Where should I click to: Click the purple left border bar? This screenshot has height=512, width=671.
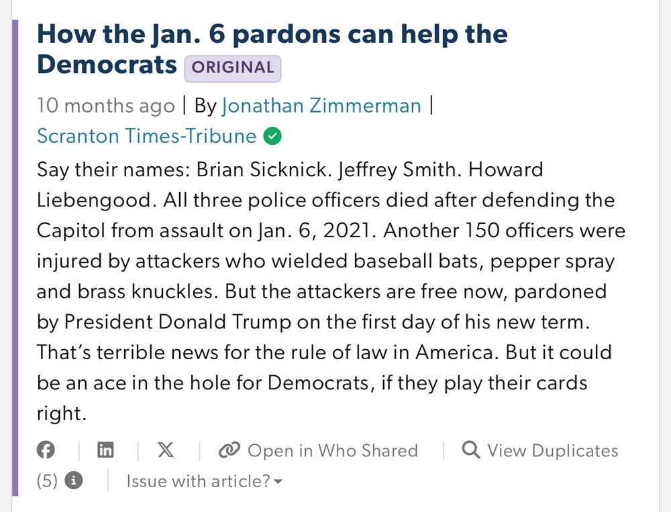click(15, 258)
